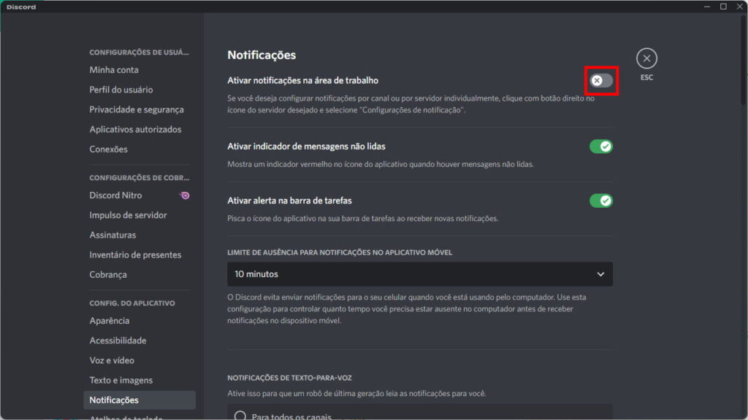Open Discord Nitro settings
This screenshot has height=420, width=748.
click(x=115, y=195)
